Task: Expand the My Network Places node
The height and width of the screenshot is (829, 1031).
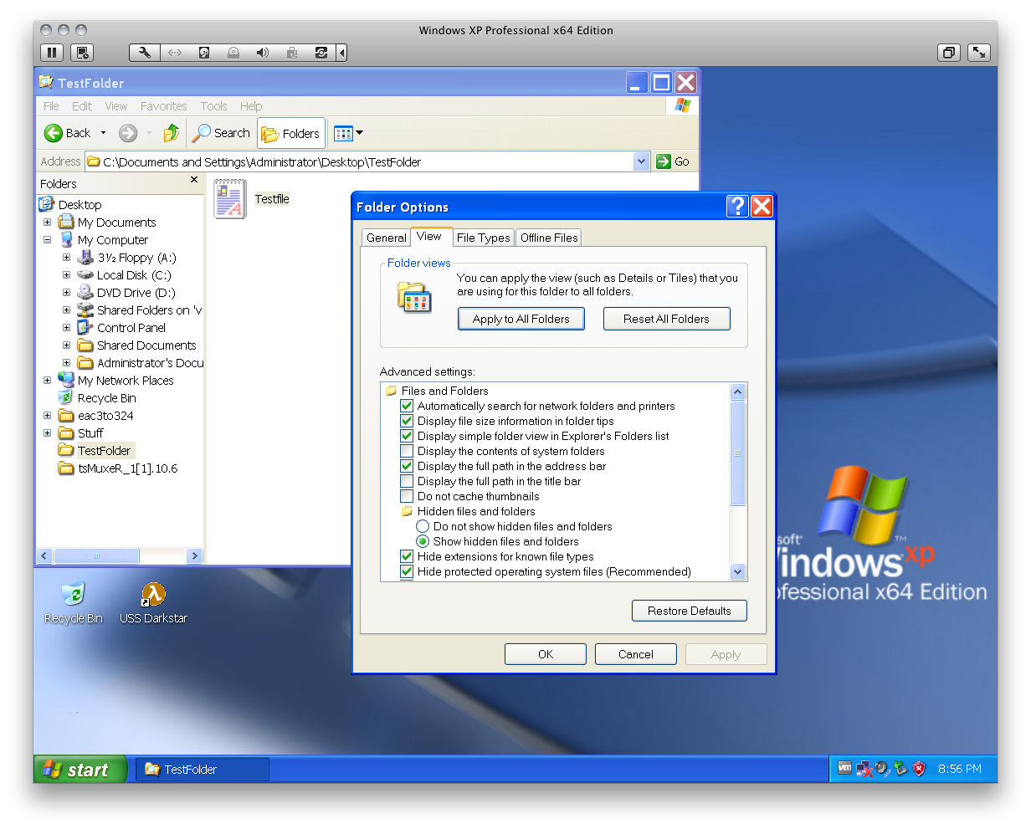Action: click(x=47, y=381)
